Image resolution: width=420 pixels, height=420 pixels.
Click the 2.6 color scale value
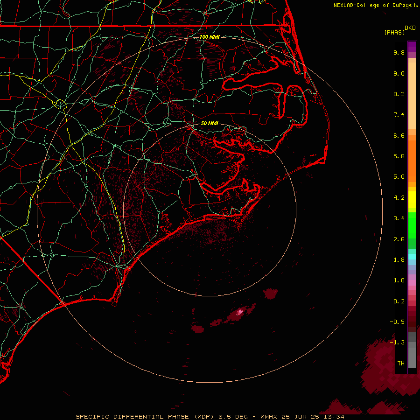click(x=399, y=239)
